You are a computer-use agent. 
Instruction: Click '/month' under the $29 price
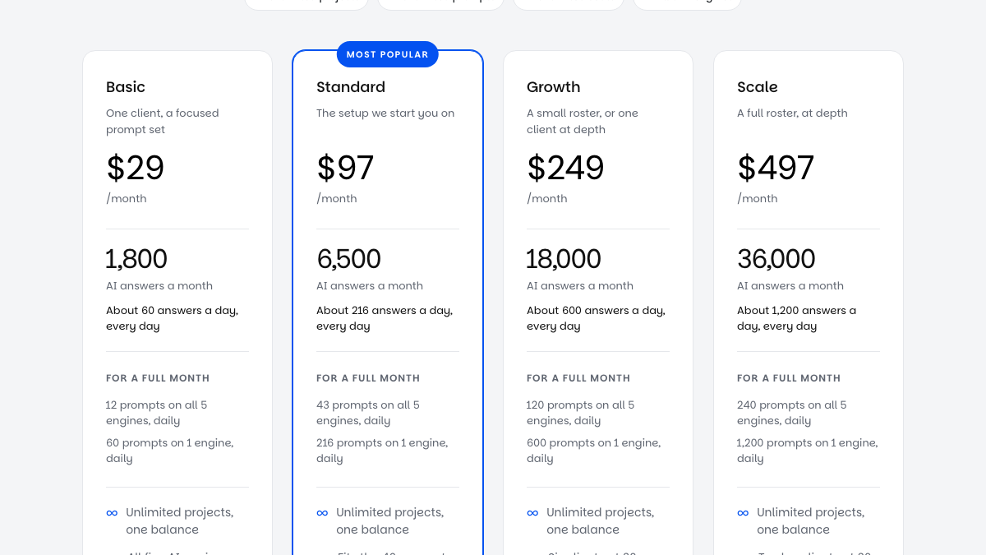127,199
